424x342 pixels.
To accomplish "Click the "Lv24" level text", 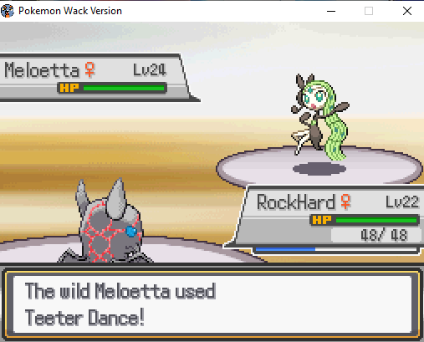I will tap(150, 69).
